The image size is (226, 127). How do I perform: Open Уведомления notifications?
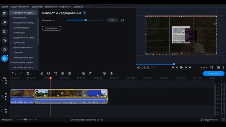209,120
